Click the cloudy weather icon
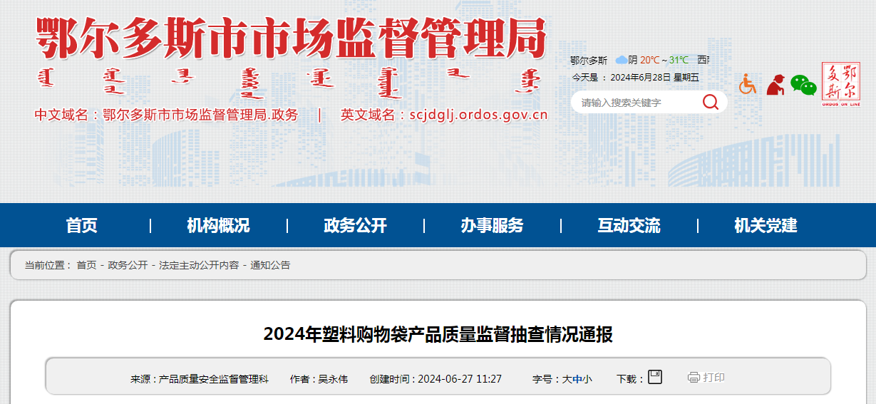 tap(621, 60)
